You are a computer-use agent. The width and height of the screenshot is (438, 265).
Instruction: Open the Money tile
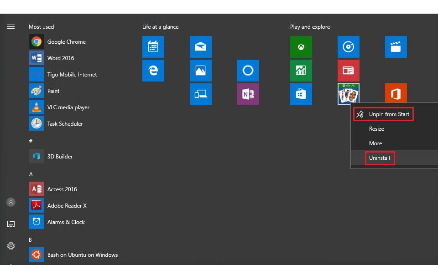click(301, 71)
